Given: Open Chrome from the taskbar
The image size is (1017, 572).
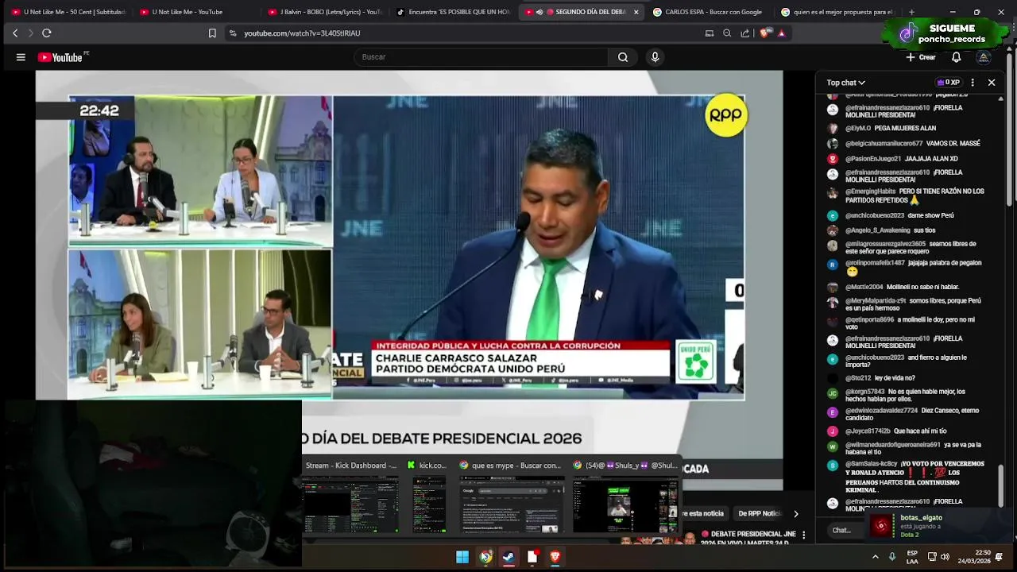Looking at the screenshot, I should (485, 557).
